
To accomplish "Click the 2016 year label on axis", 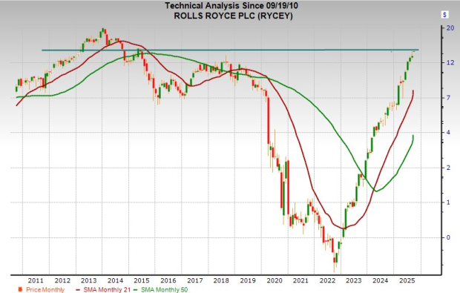I will tap(168, 280).
